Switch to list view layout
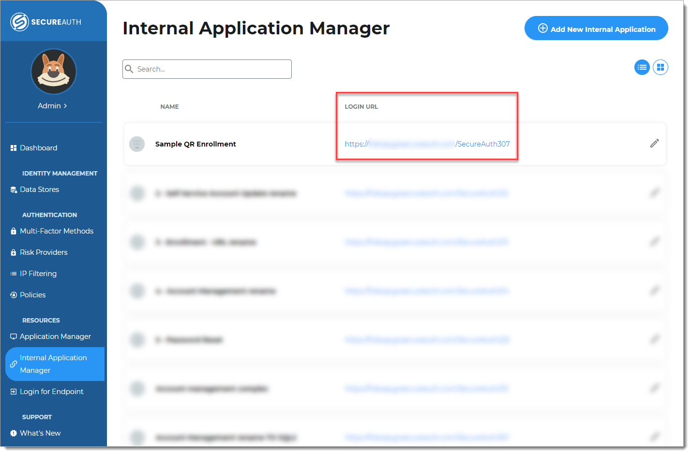Image resolution: width=691 pixels, height=454 pixels. click(x=642, y=67)
